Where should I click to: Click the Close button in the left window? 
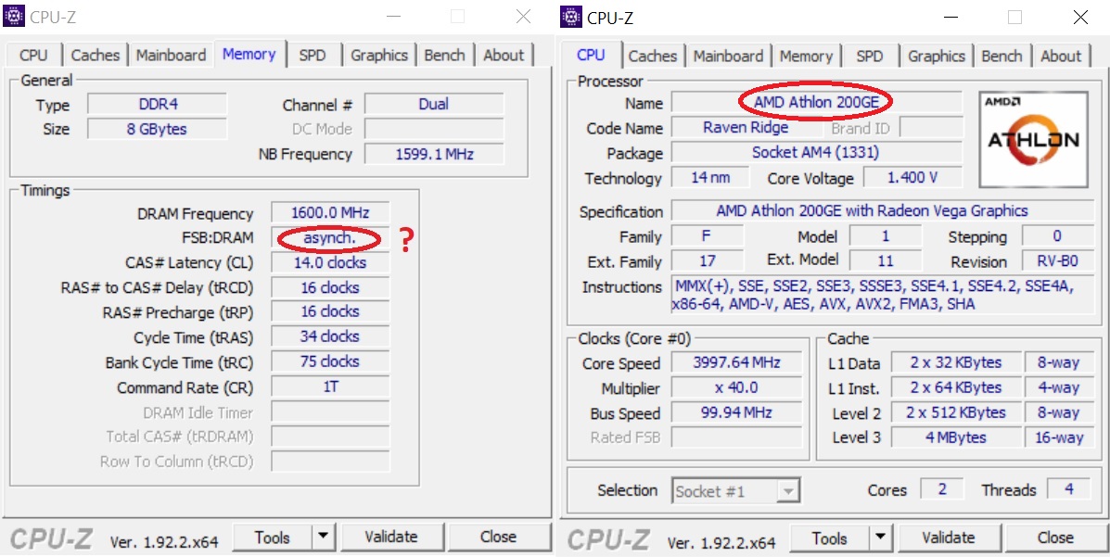pos(500,536)
